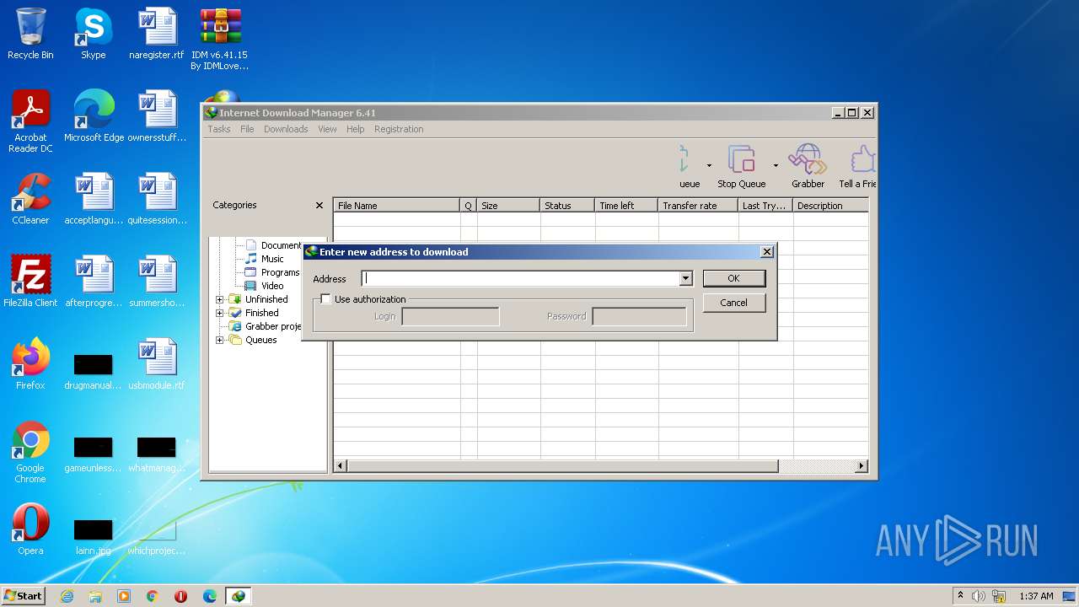This screenshot has width=1079, height=607.
Task: Click Internet Explorer taskbar icon
Action: tap(67, 596)
